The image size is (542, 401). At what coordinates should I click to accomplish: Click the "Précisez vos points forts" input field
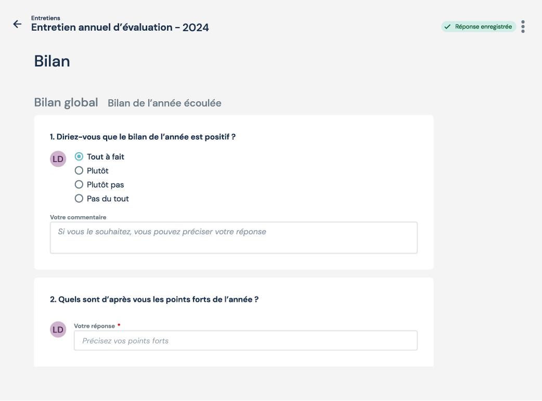(x=246, y=341)
